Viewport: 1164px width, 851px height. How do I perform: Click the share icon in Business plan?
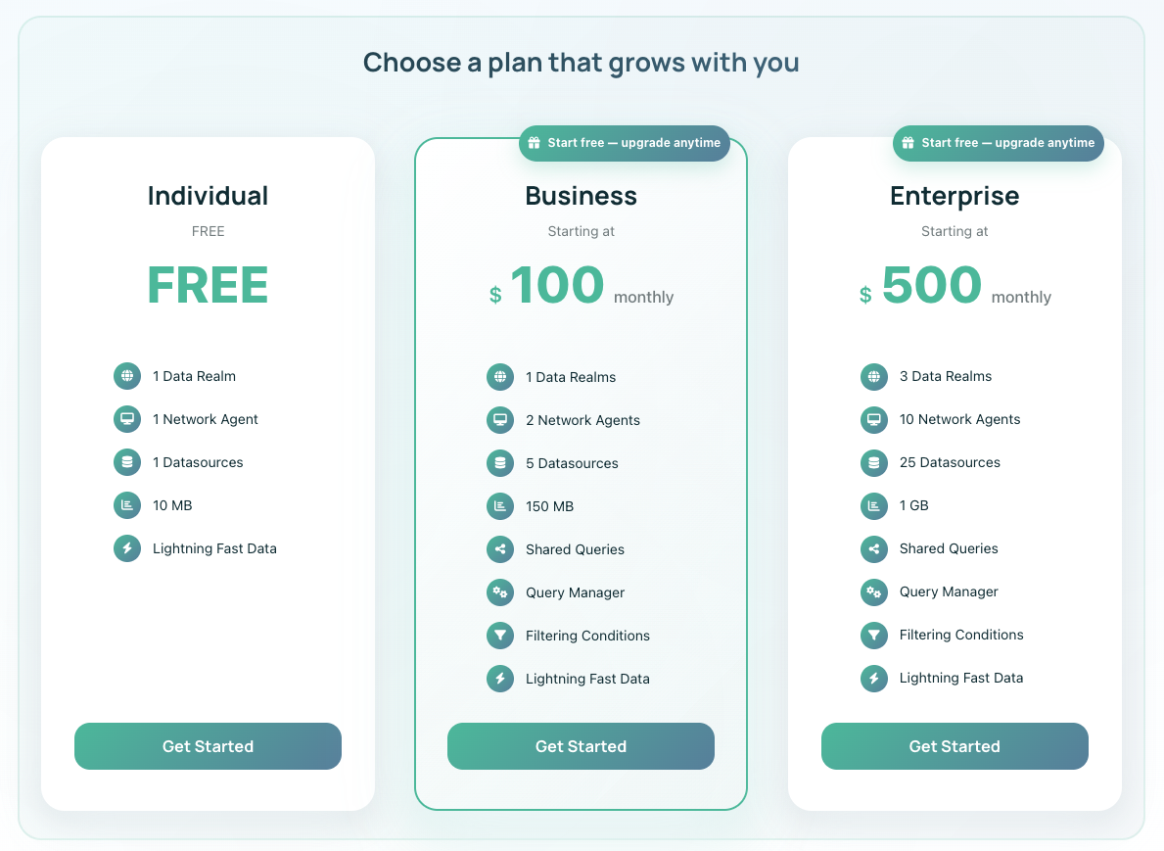point(500,549)
